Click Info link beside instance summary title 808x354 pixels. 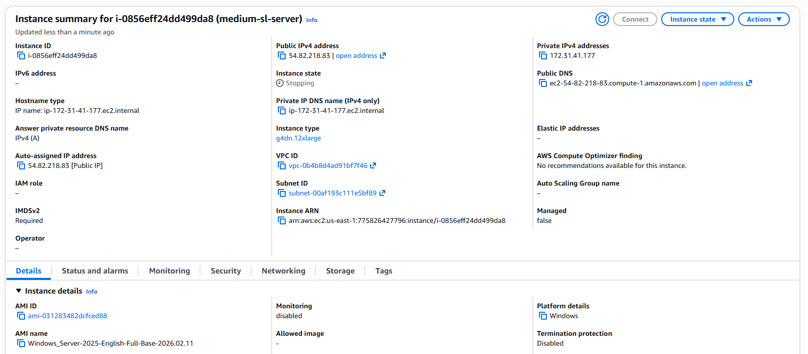(x=312, y=20)
